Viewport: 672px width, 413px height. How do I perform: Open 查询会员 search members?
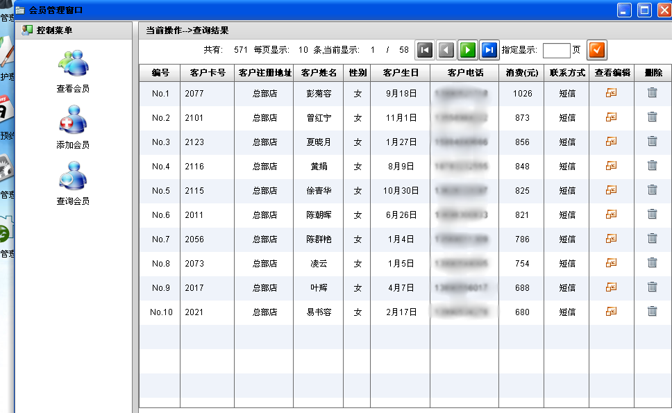[x=74, y=183]
